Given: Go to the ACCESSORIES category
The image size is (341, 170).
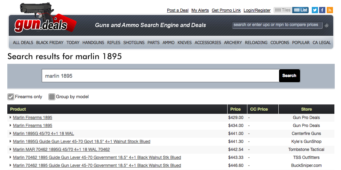Looking at the screenshot, I should [x=208, y=42].
